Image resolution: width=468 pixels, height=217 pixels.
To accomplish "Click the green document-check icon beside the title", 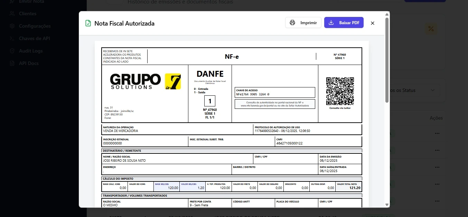I will coord(88,23).
